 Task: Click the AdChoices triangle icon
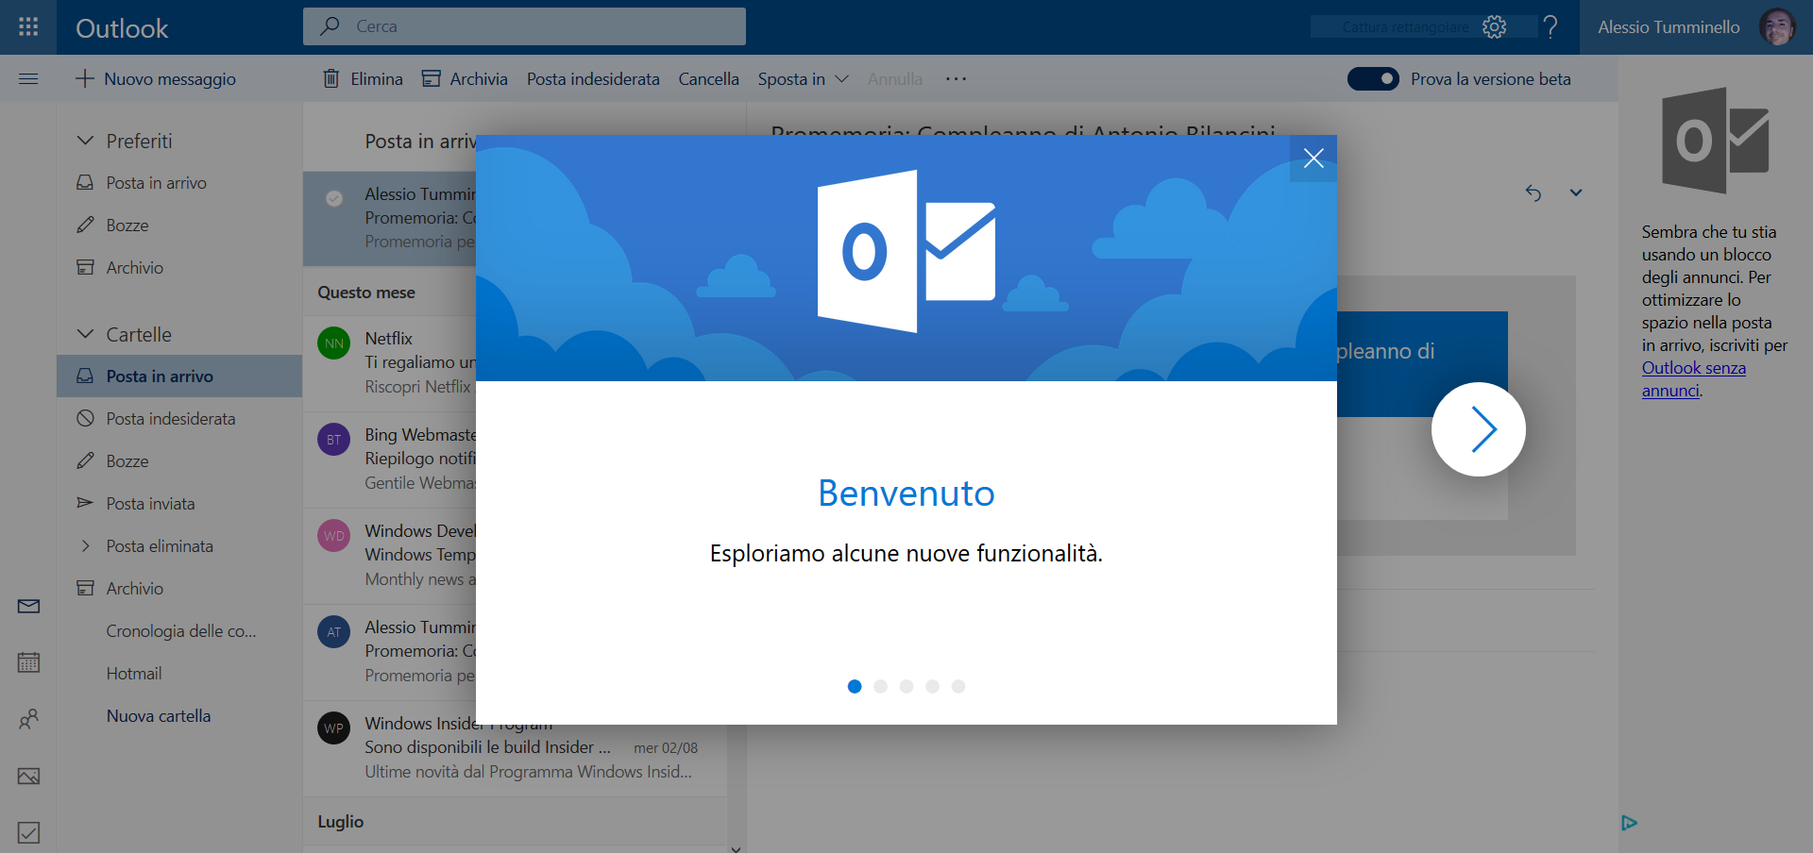pos(1629,823)
